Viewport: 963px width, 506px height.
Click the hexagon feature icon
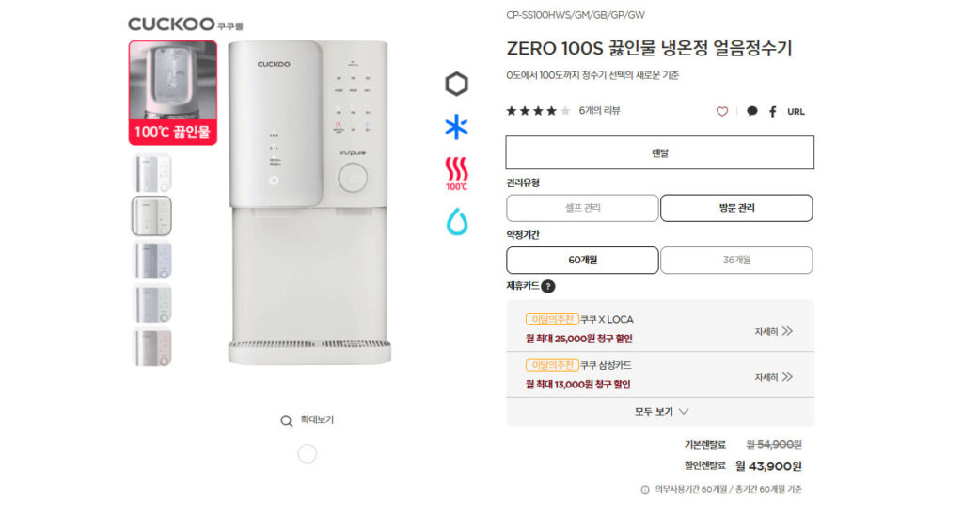[456, 84]
